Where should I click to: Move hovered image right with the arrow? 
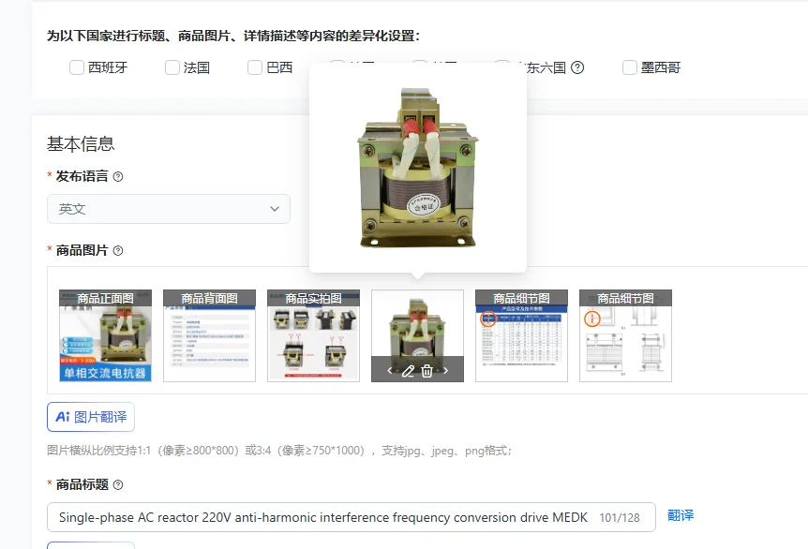(446, 371)
